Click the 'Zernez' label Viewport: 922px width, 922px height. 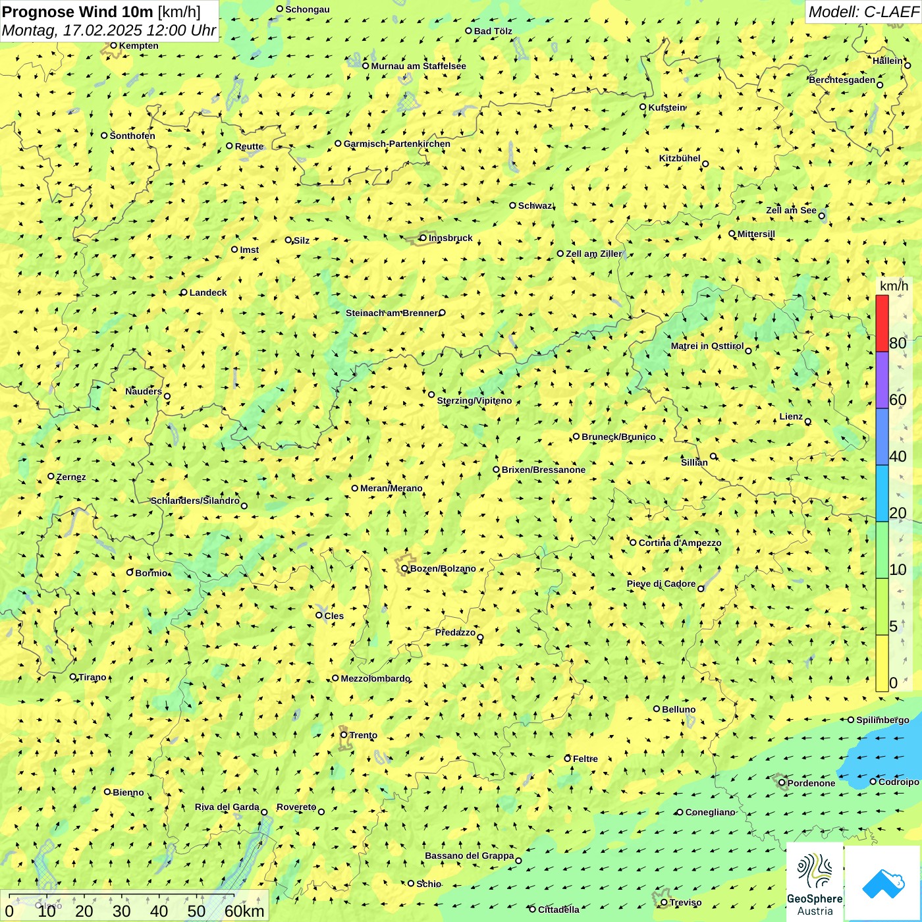tap(71, 477)
